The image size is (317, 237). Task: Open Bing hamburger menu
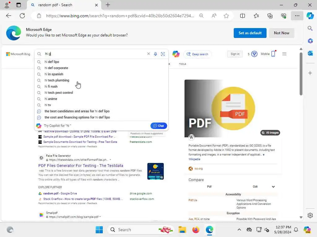click(284, 54)
